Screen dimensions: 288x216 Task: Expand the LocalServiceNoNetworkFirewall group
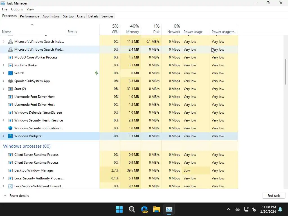(3, 186)
